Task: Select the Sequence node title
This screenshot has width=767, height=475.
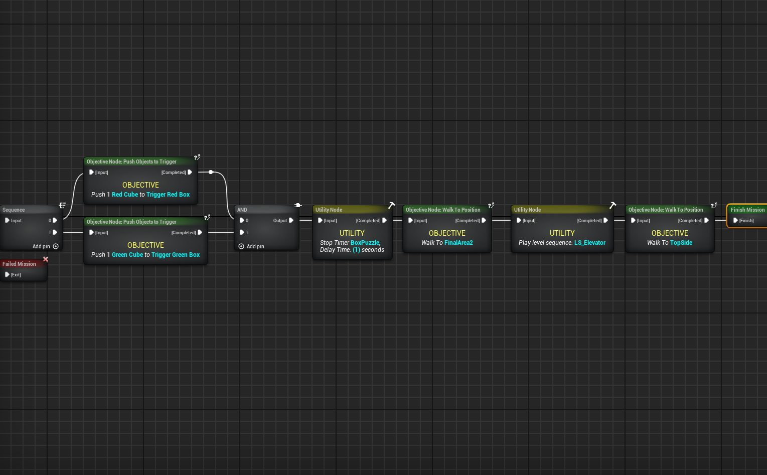Action: click(x=14, y=210)
